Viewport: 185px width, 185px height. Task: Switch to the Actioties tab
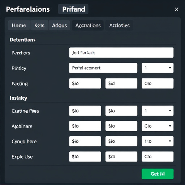click(119, 25)
